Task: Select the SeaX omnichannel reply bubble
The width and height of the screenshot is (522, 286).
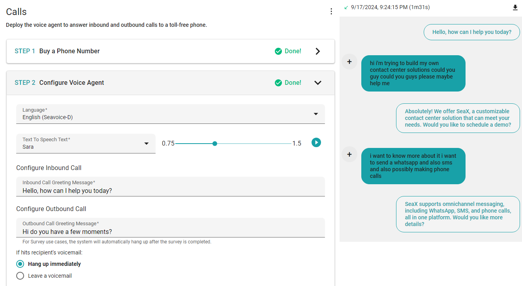Action: tap(458, 214)
